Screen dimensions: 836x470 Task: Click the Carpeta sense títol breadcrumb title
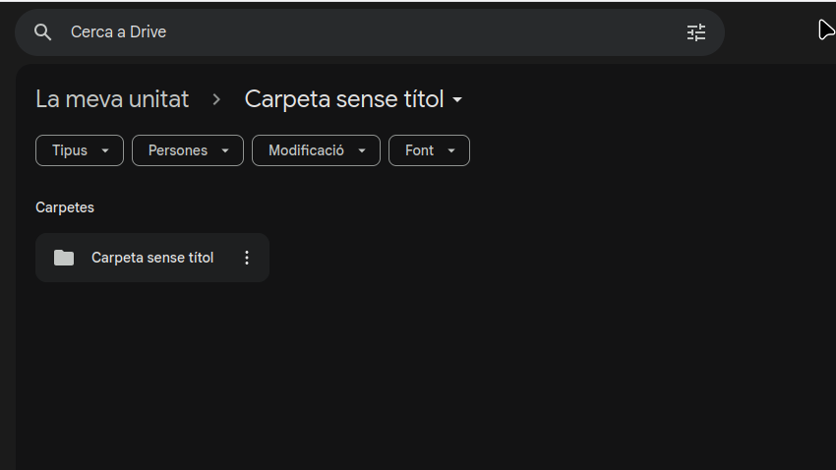click(344, 99)
